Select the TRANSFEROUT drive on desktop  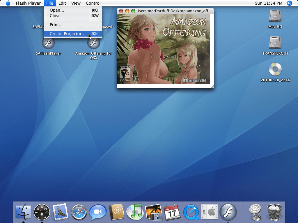coord(275,43)
